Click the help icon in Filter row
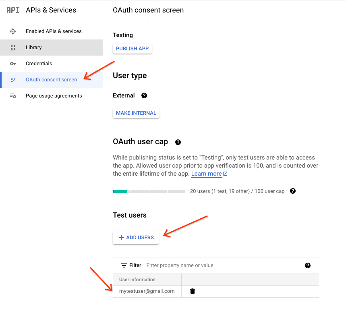This screenshot has width=346, height=313. coord(308,265)
